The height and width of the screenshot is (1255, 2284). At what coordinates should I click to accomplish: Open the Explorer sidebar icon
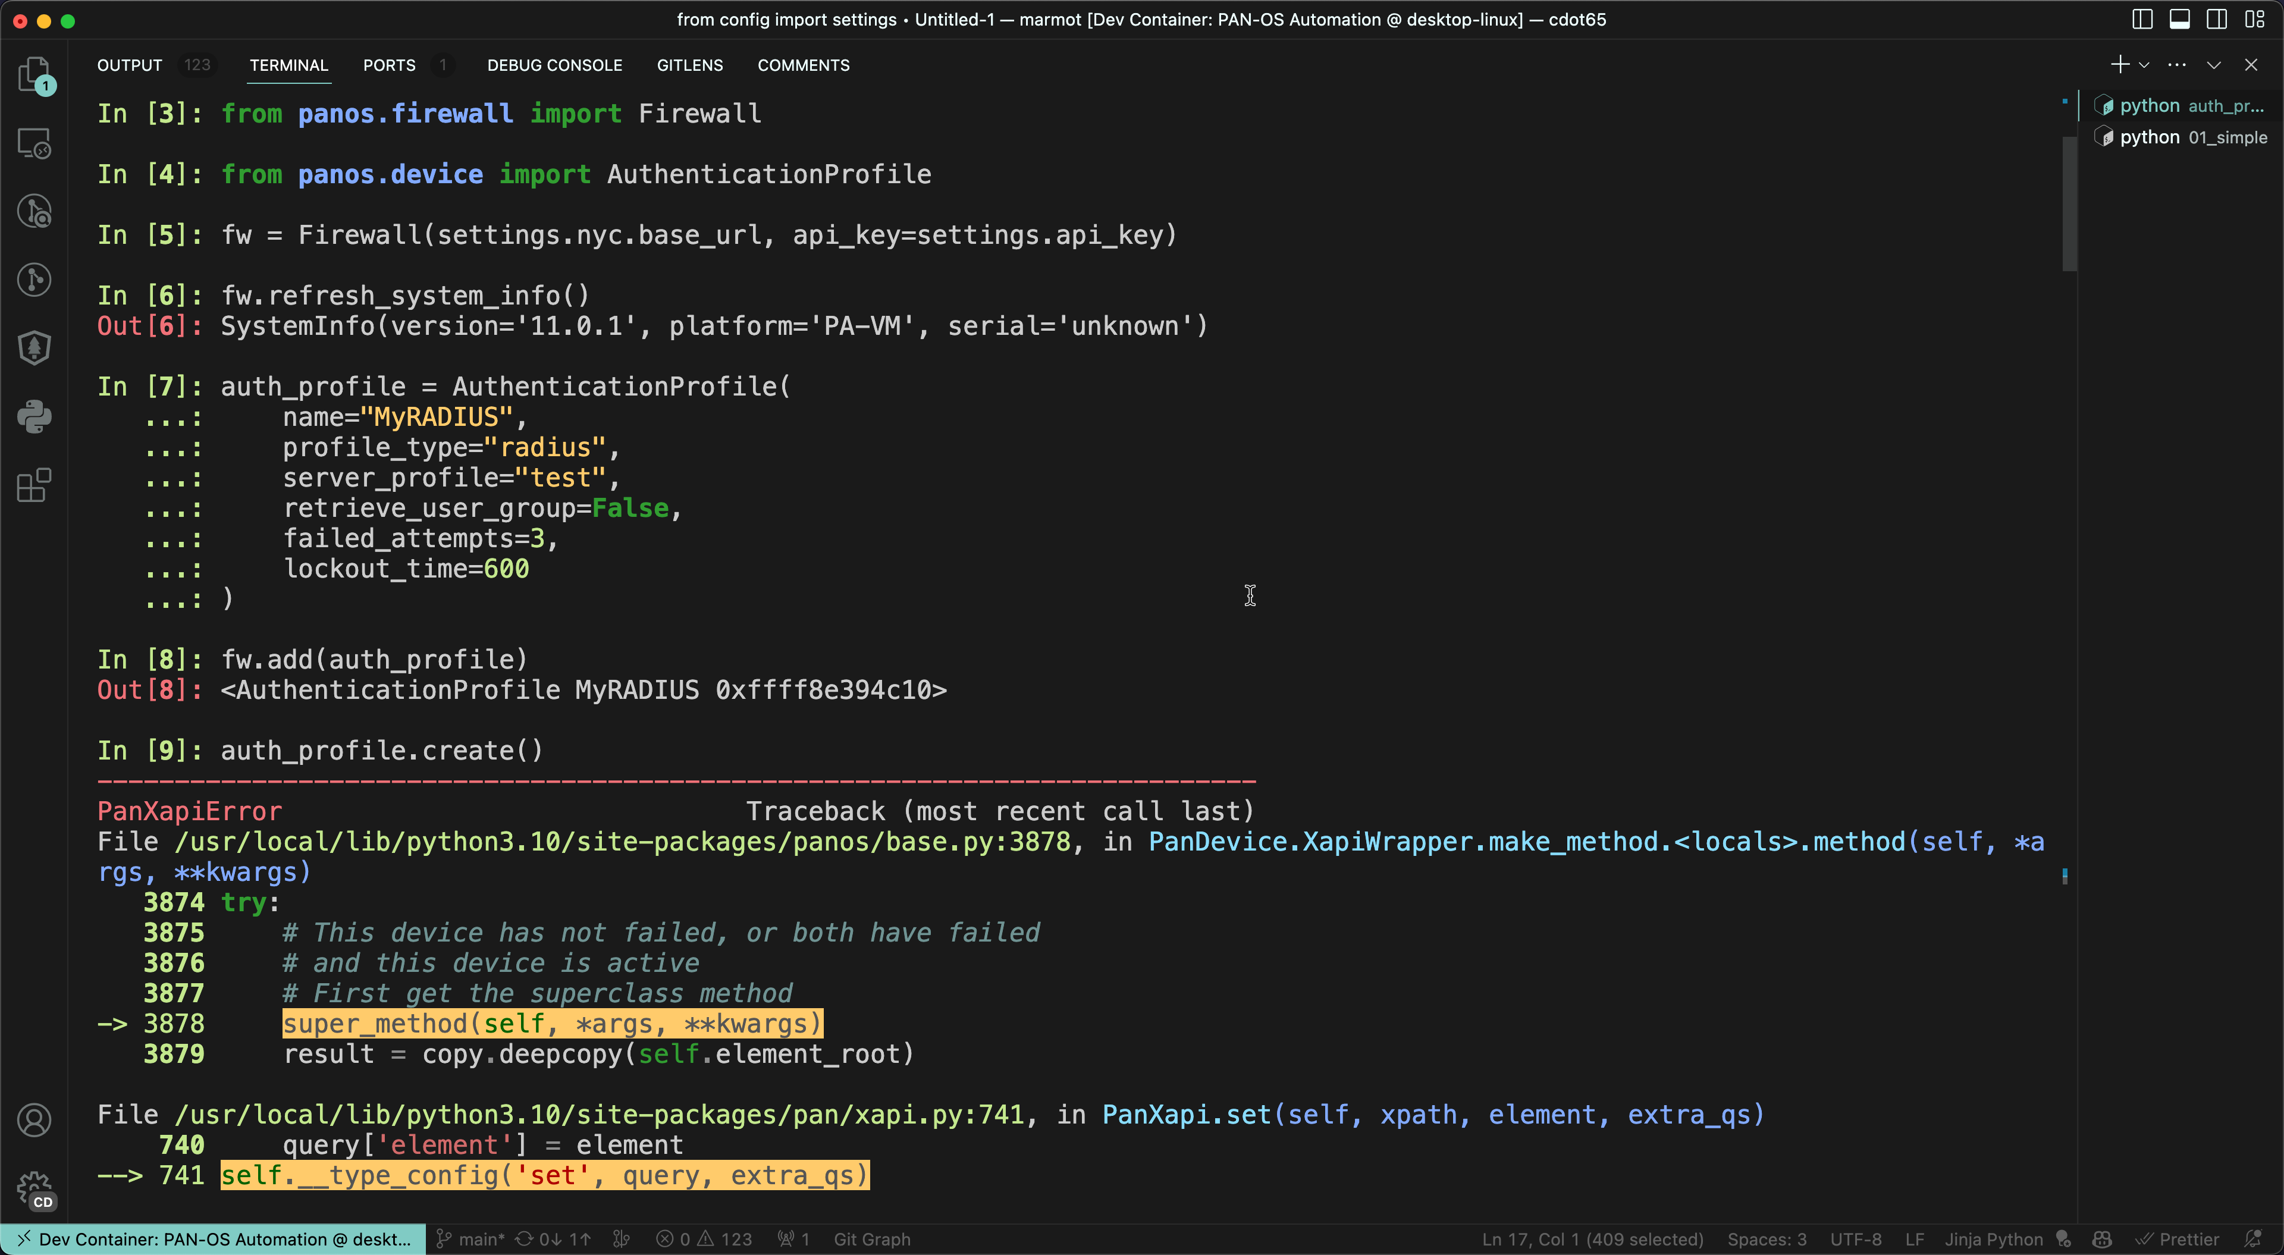[34, 76]
